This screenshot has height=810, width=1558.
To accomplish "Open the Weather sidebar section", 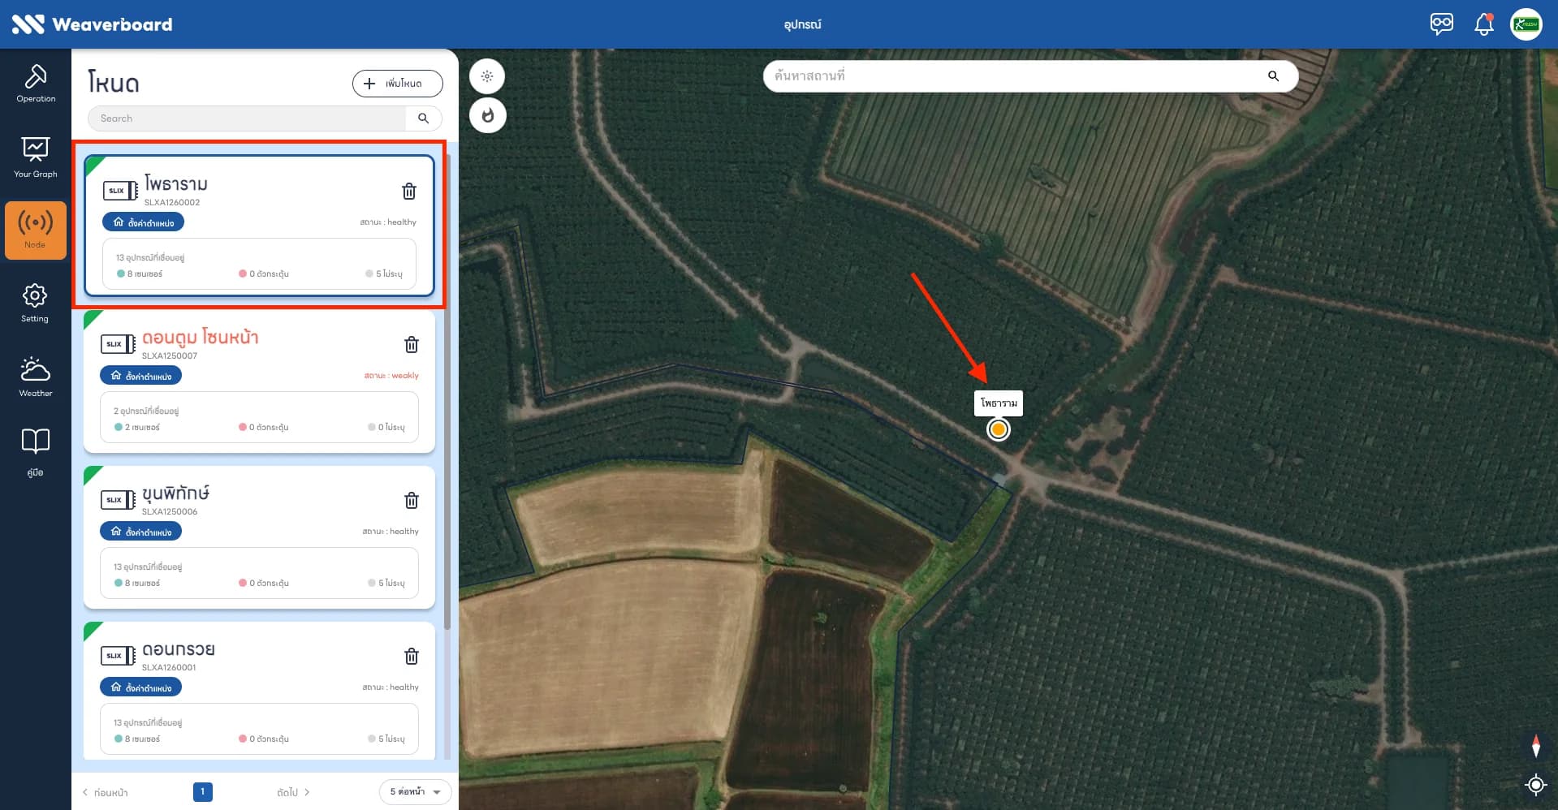I will pos(36,377).
